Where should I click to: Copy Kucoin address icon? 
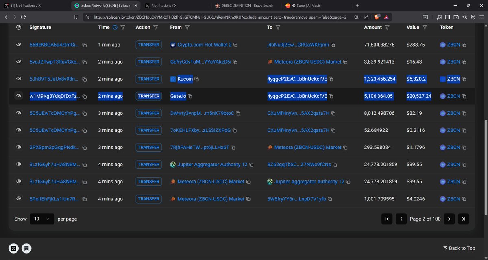coord(197,79)
